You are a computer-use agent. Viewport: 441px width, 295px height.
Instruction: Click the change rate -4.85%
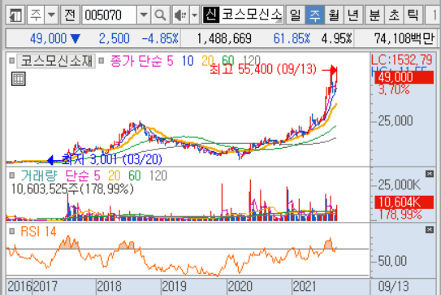160,38
